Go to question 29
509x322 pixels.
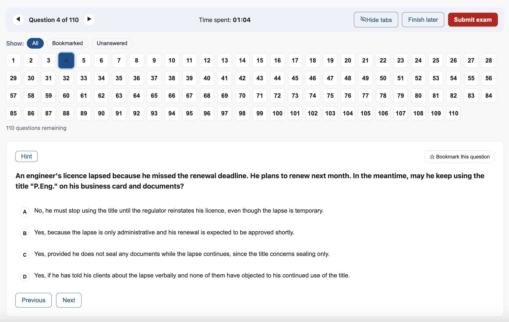[13, 78]
